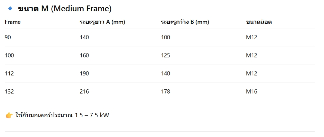Click the heading with Medium Frame text
The width and height of the screenshot is (324, 137).
pos(65,8)
